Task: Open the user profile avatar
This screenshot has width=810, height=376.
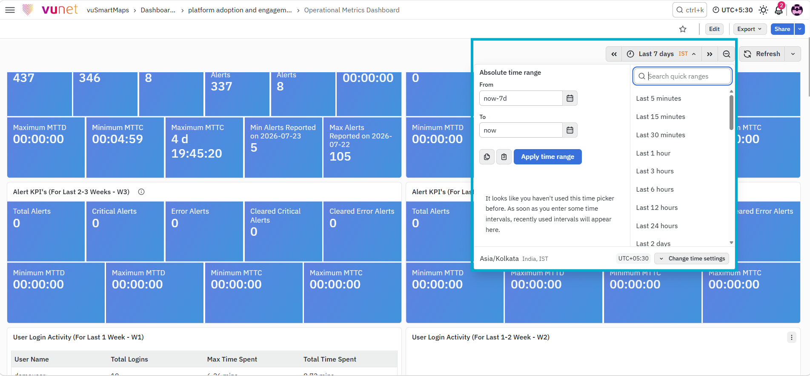Action: click(x=797, y=10)
